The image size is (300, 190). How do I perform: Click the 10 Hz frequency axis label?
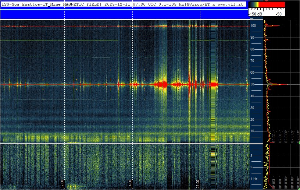click(x=252, y=131)
